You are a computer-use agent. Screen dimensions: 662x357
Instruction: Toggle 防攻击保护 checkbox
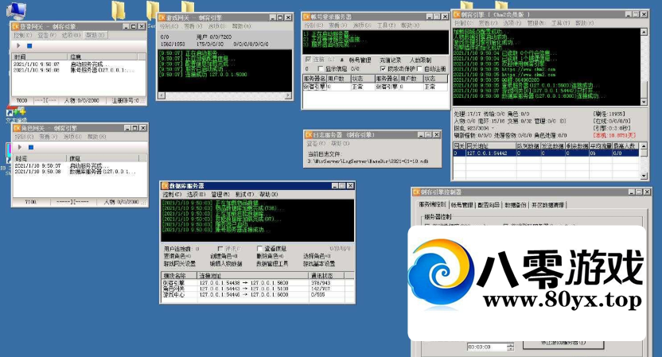tap(383, 68)
